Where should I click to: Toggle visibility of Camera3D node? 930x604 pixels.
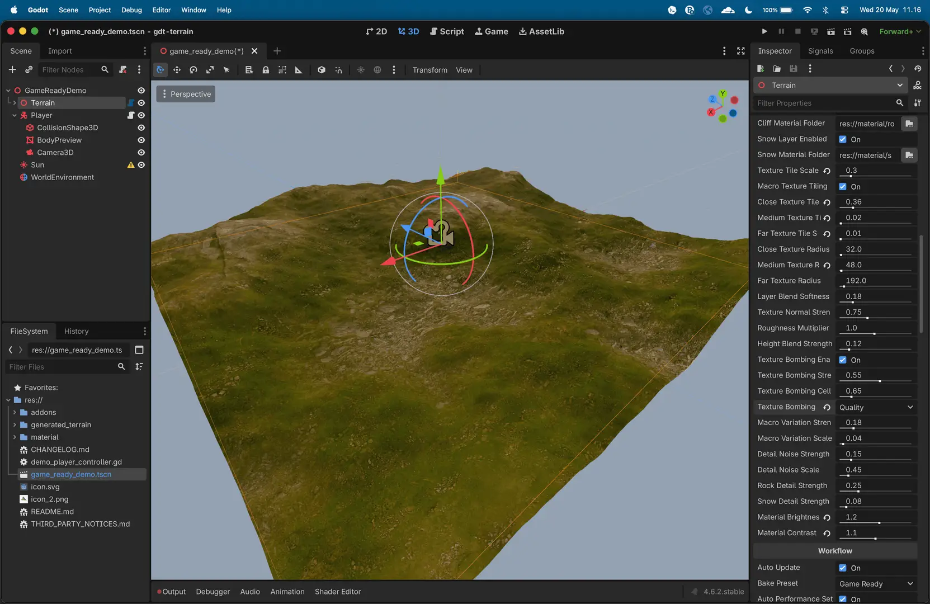pyautogui.click(x=141, y=153)
